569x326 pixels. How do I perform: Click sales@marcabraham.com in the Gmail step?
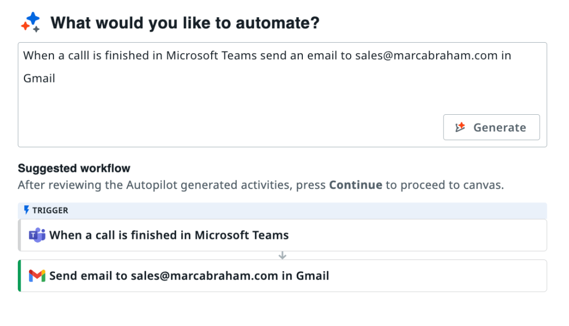coord(204,276)
